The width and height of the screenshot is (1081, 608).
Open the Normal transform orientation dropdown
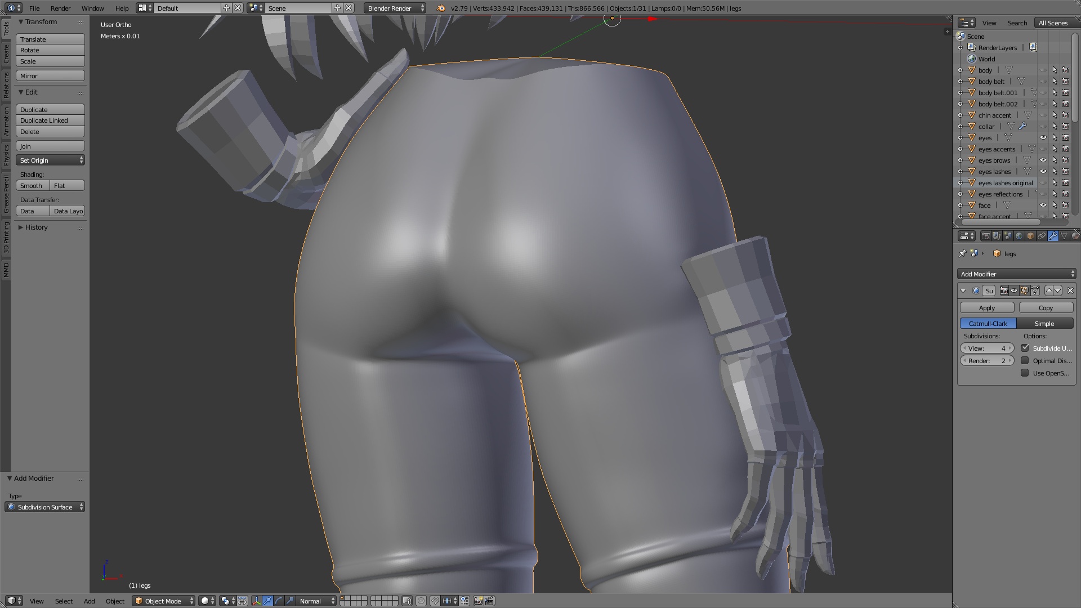pos(316,601)
